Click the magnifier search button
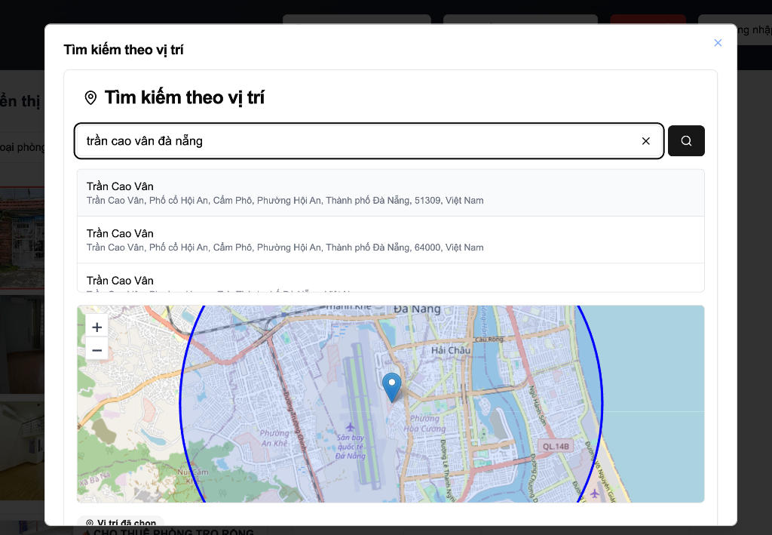This screenshot has width=772, height=535. 686,141
